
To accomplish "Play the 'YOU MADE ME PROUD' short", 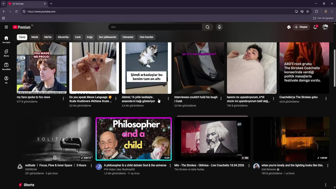I will tap(41, 68).
